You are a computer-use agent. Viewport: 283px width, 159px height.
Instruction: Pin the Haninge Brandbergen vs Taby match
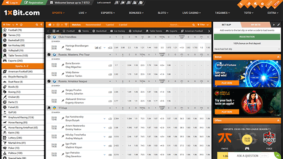63,47
